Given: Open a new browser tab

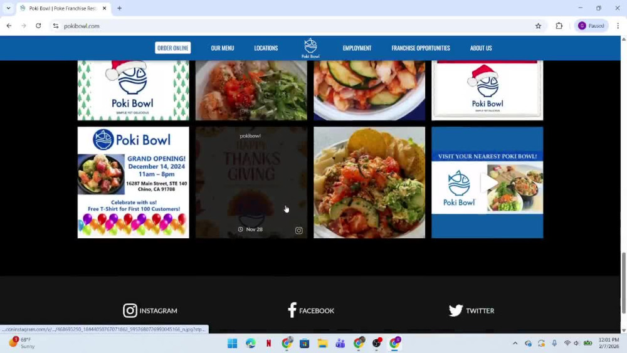Looking at the screenshot, I should point(120,8).
